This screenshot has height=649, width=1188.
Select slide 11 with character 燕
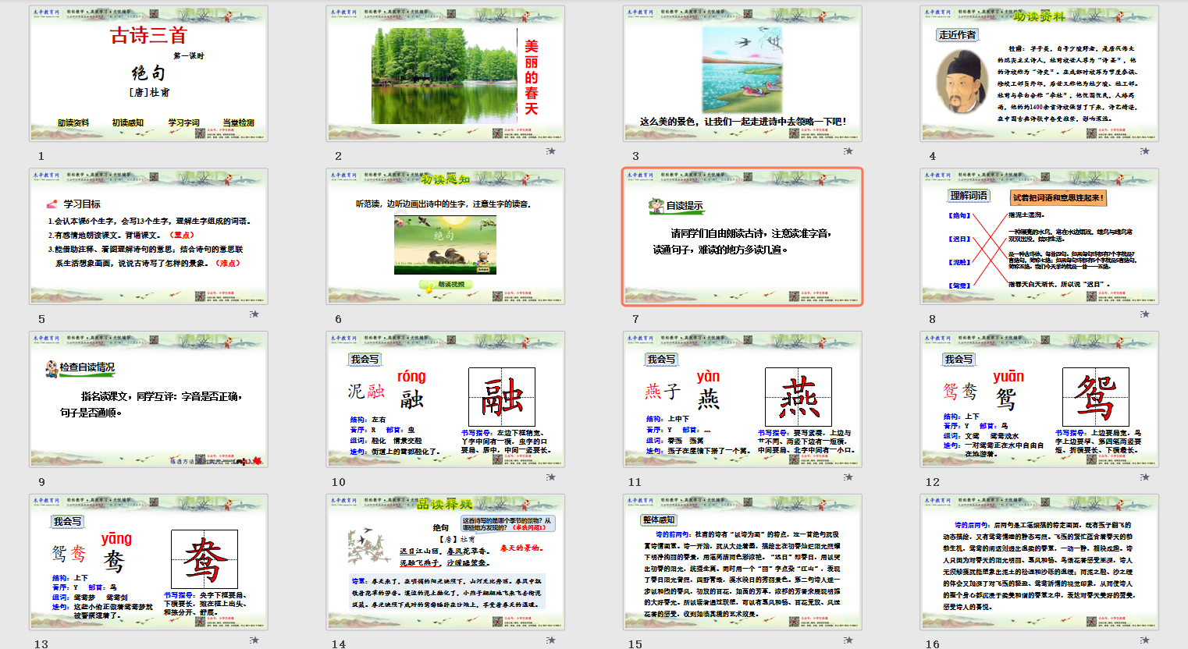742,399
